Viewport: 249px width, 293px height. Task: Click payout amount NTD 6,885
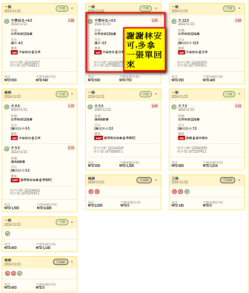click(44, 208)
